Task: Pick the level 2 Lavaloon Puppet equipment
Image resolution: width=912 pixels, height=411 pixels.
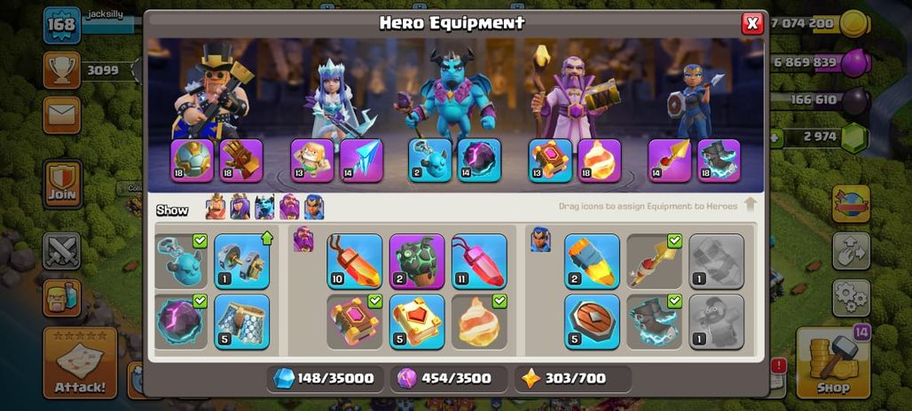Action: pos(417,261)
